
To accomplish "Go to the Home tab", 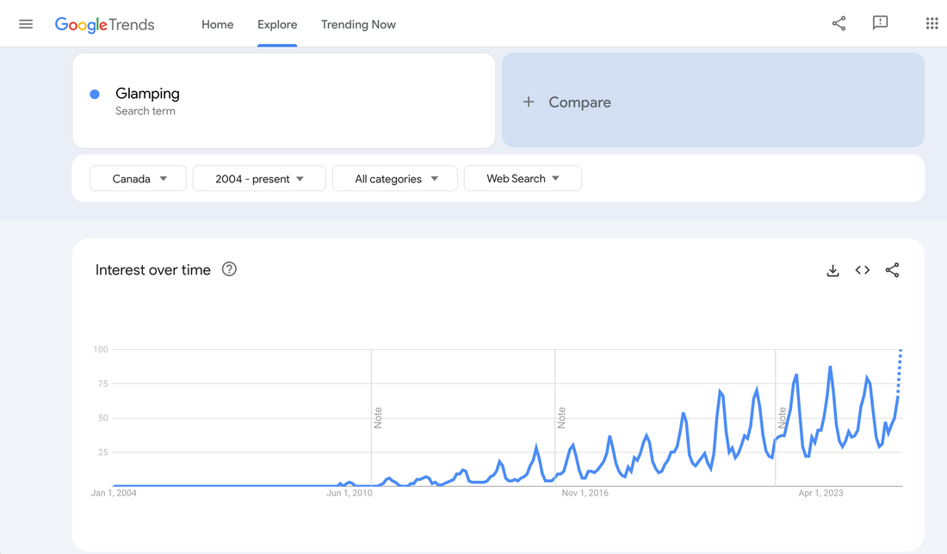I will pos(218,24).
